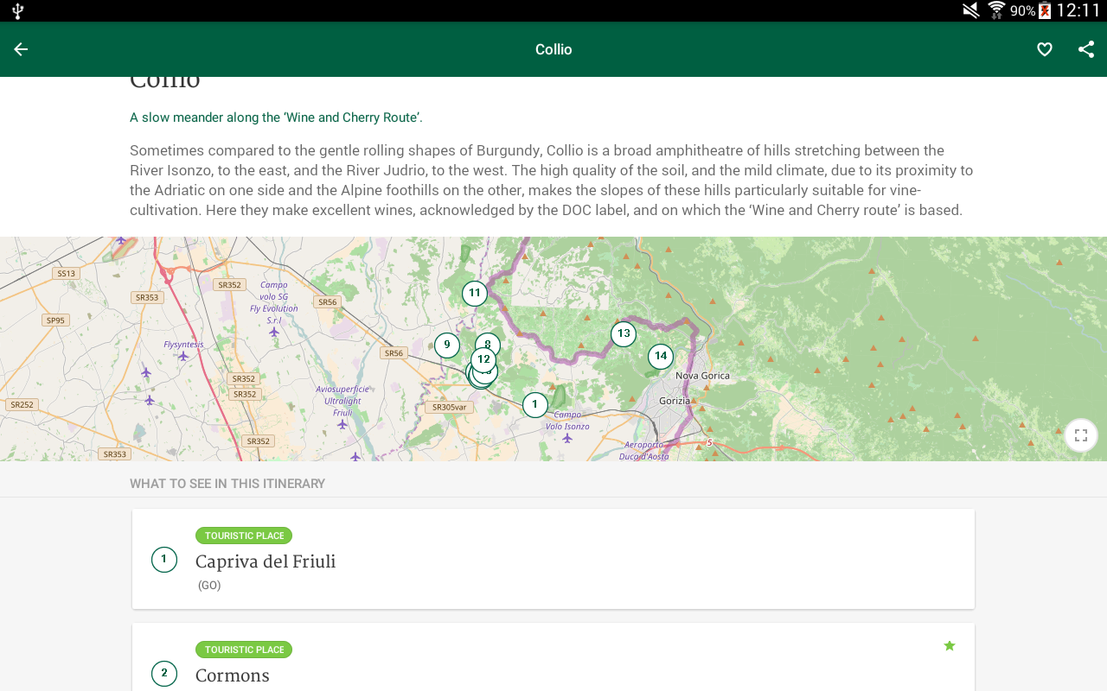Click the SR252 road label on map
Screen dimensions: 1107x691
22,404
